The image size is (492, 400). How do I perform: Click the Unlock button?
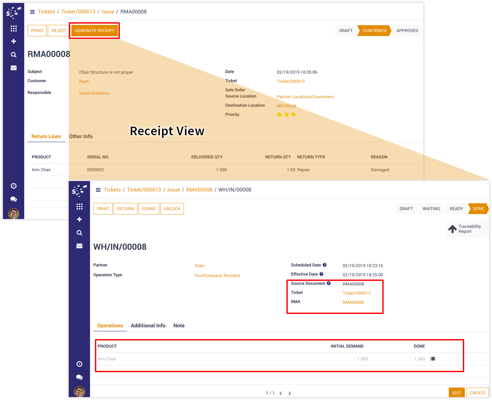172,209
